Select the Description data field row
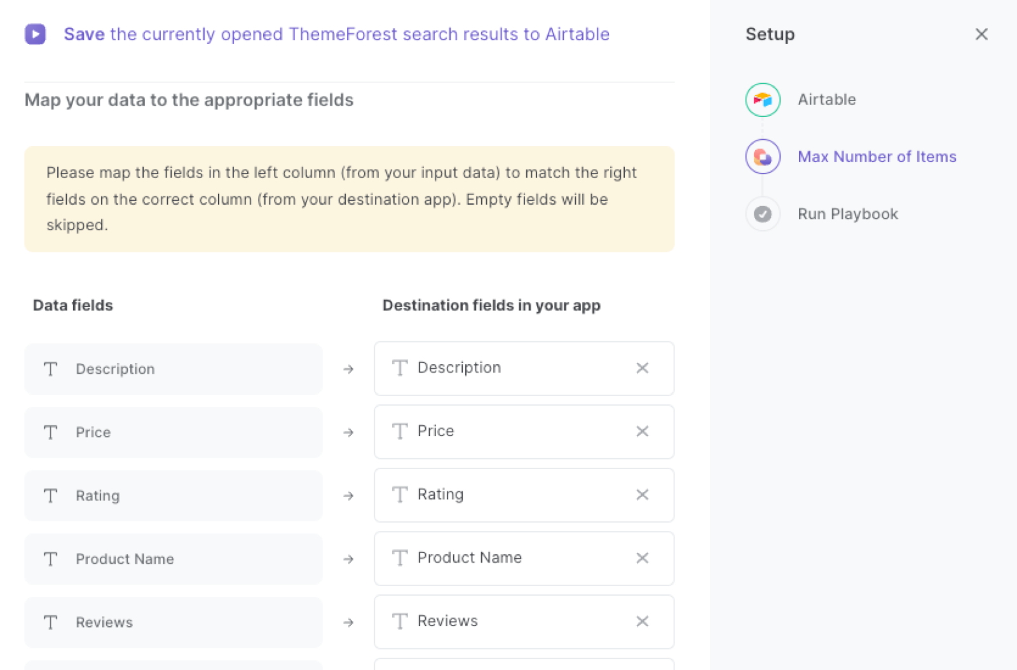The height and width of the screenshot is (670, 1017). [x=174, y=369]
